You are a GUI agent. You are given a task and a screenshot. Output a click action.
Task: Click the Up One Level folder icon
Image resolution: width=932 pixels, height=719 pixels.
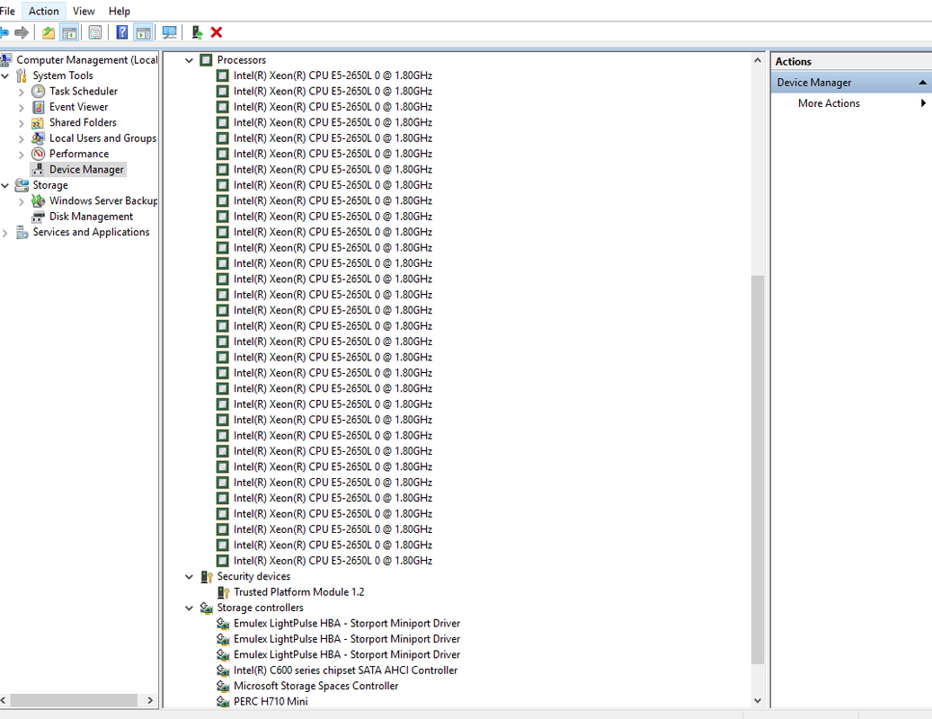[49, 32]
